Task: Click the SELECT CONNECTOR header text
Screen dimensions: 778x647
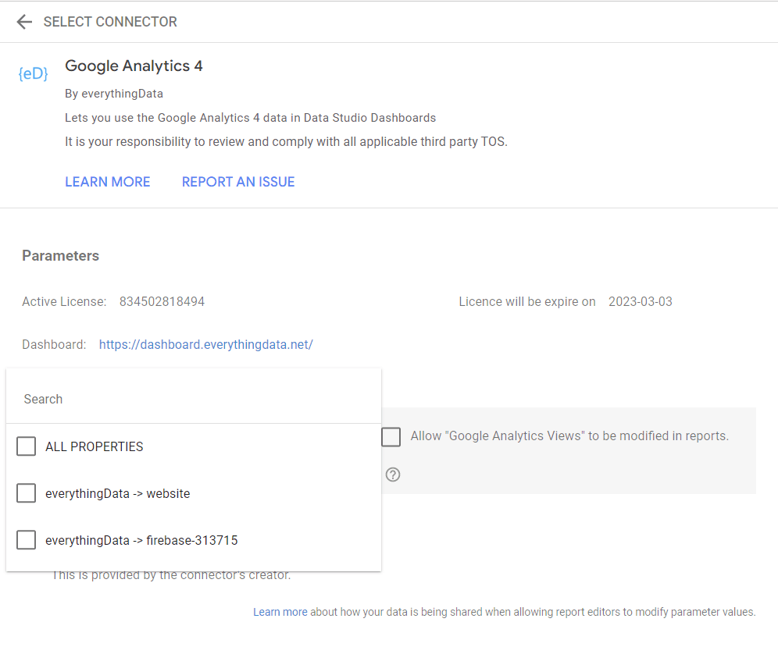Action: pos(110,22)
